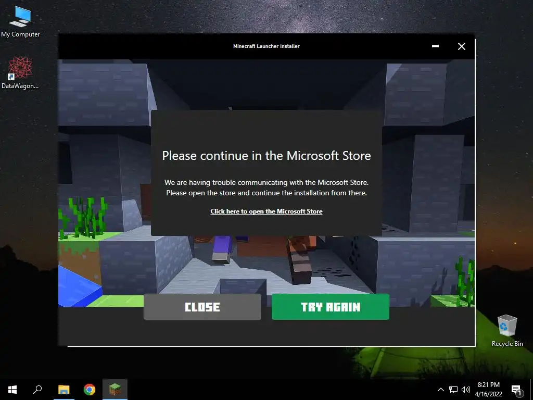Click the heading Please continue in the Microsoft Store

pos(266,156)
